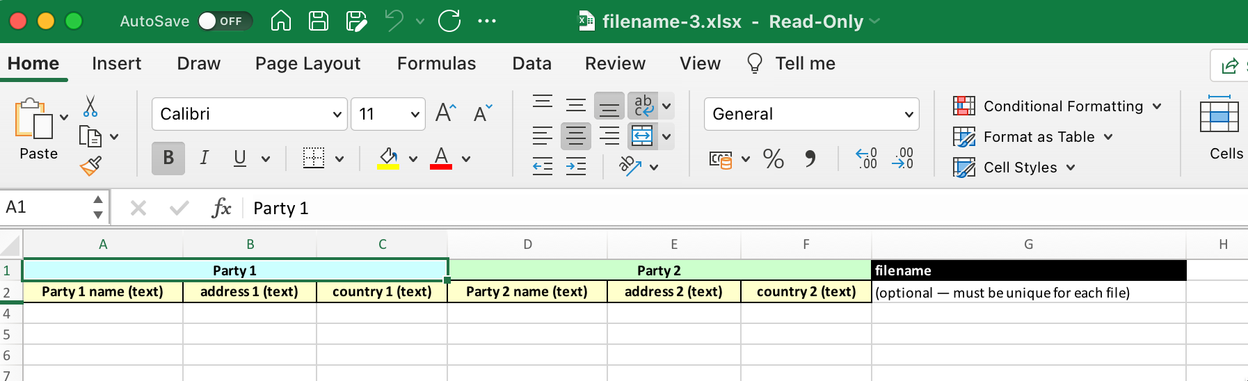
Task: Click the Format Painter brush icon
Action: point(91,165)
